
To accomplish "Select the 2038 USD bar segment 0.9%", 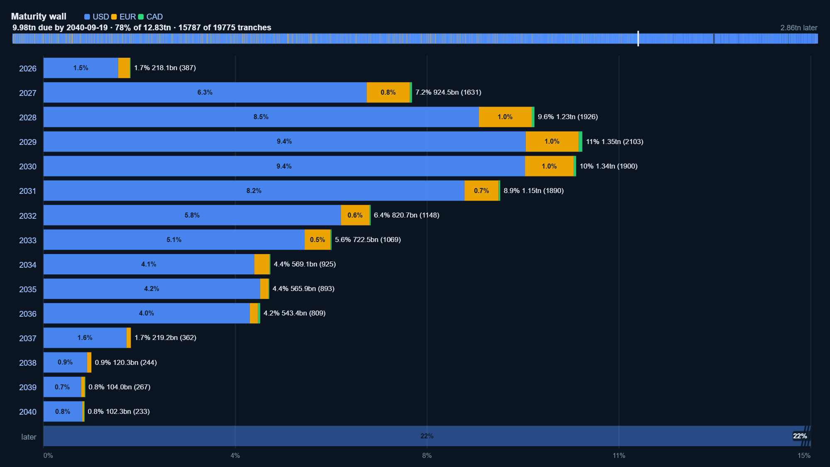I will coord(65,362).
